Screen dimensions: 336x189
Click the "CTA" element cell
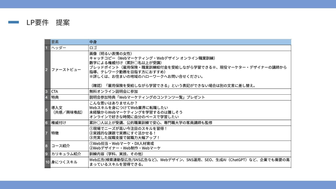coord(69,91)
